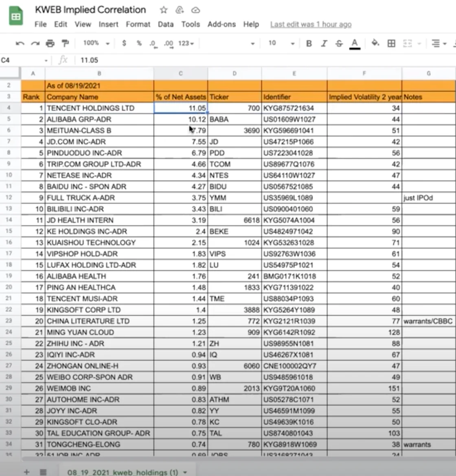Open the Help menu

click(x=251, y=24)
